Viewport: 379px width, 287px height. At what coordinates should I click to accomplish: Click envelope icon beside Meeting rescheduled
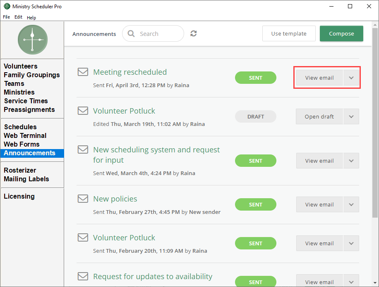pyautogui.click(x=83, y=72)
